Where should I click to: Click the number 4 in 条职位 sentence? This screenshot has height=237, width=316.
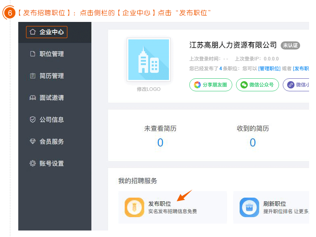pos(221,69)
